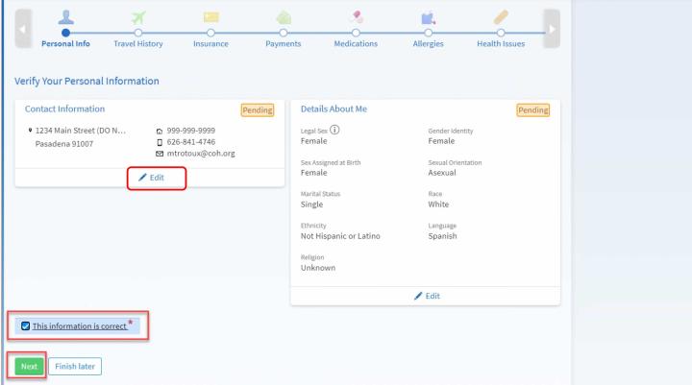Select the Medications pill icon

[356, 17]
